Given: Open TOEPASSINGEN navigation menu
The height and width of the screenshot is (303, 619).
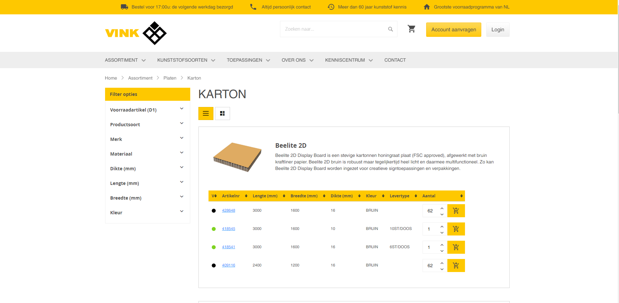Looking at the screenshot, I should pyautogui.click(x=249, y=60).
